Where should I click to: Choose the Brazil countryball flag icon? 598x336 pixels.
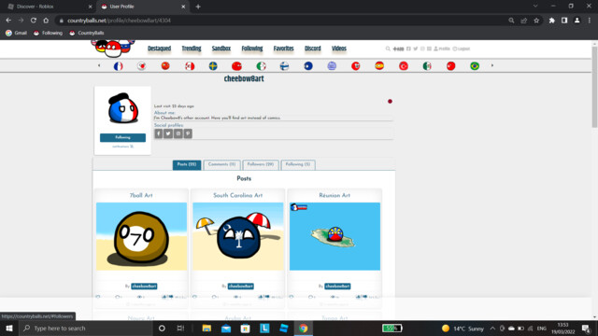coord(475,66)
